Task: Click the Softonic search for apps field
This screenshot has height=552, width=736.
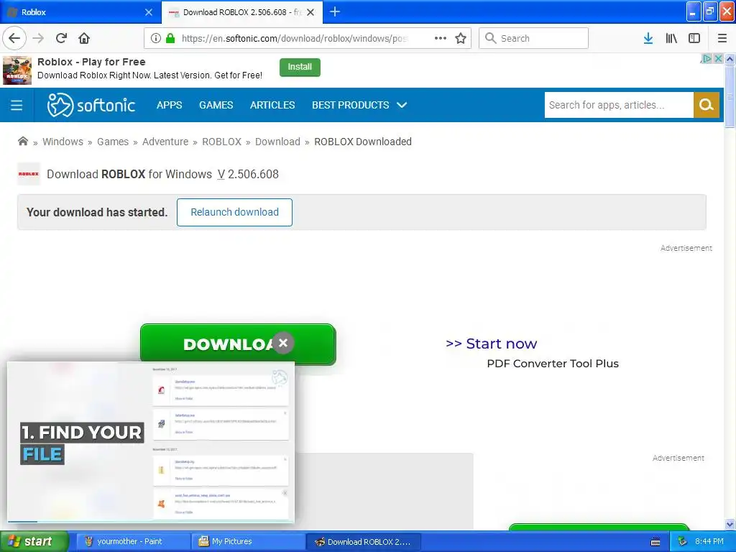Action: tap(619, 105)
